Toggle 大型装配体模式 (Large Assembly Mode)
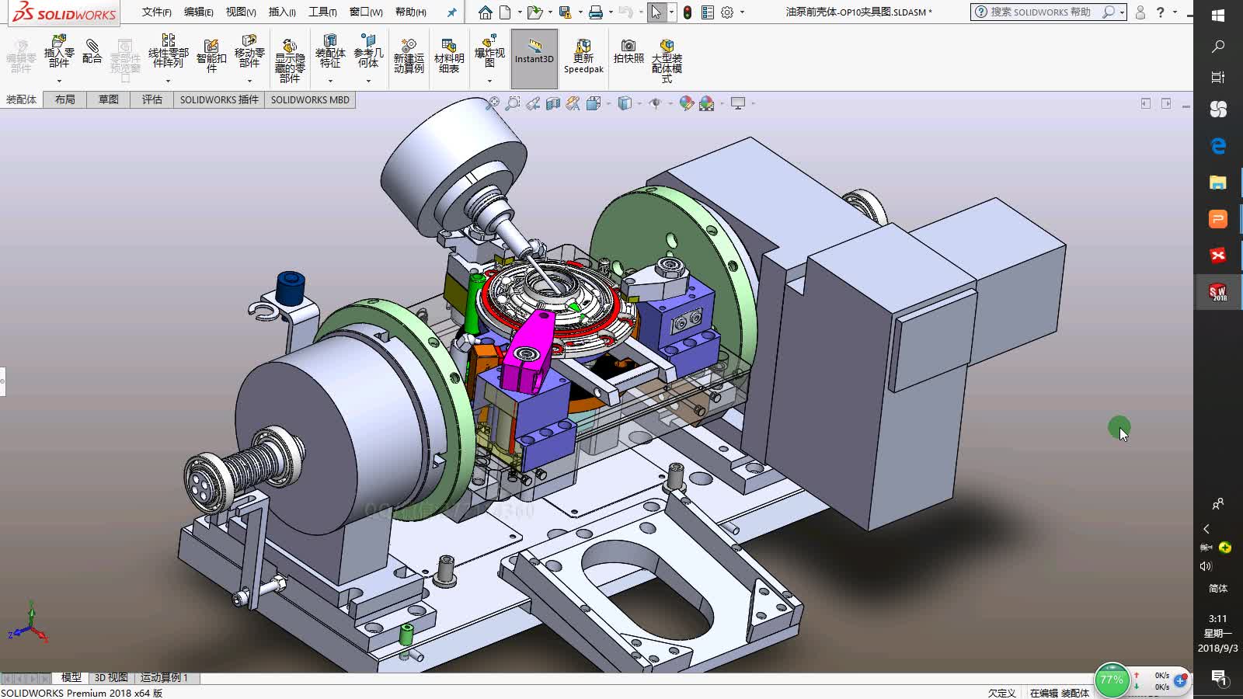 click(x=666, y=58)
